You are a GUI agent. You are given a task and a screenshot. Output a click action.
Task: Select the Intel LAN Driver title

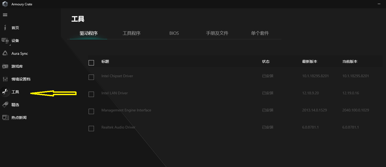click(x=115, y=93)
